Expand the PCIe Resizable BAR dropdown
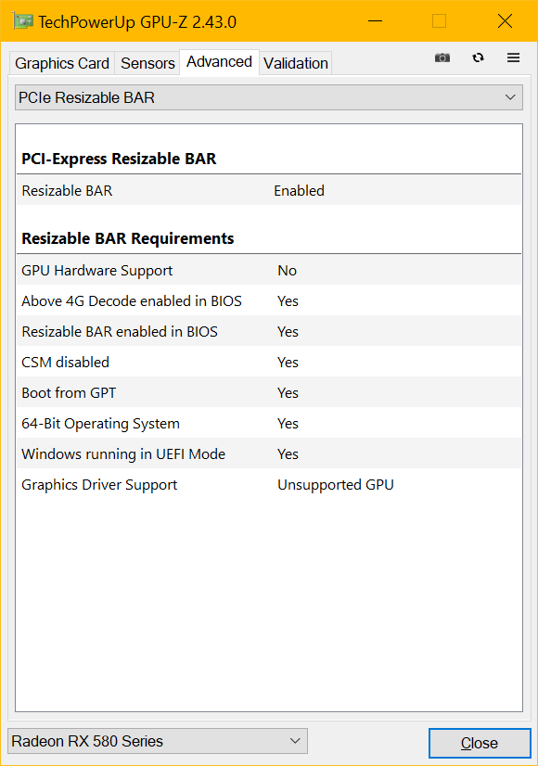Viewport: 538px width, 766px height. 269,97
